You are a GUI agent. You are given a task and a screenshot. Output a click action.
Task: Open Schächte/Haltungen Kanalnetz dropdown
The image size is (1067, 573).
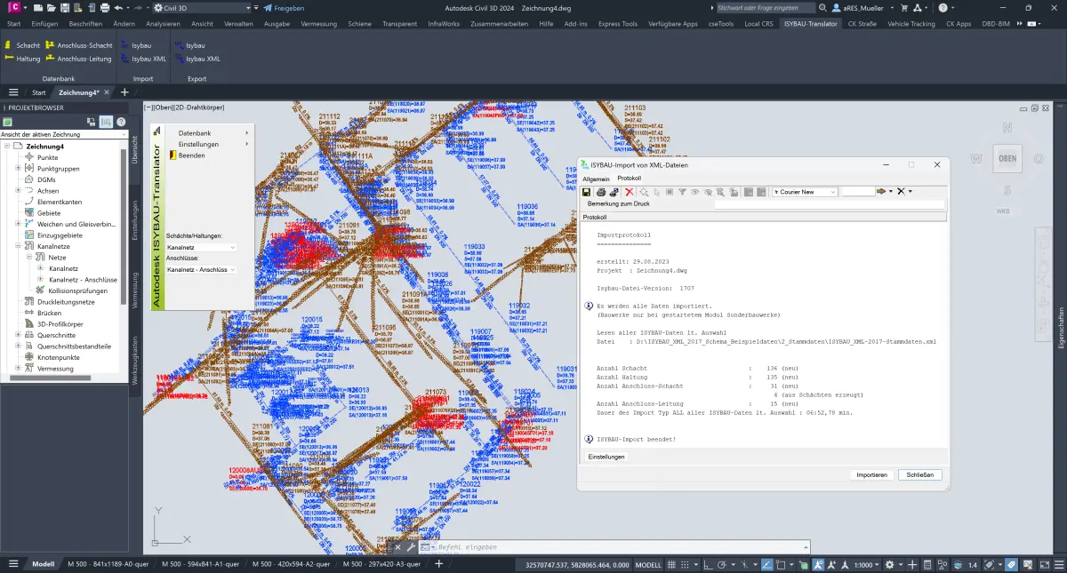(x=201, y=247)
